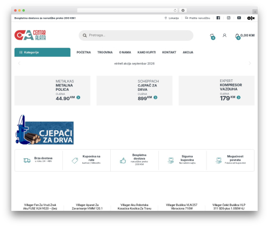Open a new browser tab with plus
The image size is (269, 227).
(255, 12)
